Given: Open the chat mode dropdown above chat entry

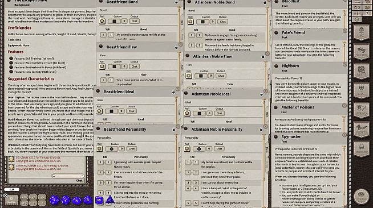Looking at the screenshot, I should pos(68,176).
